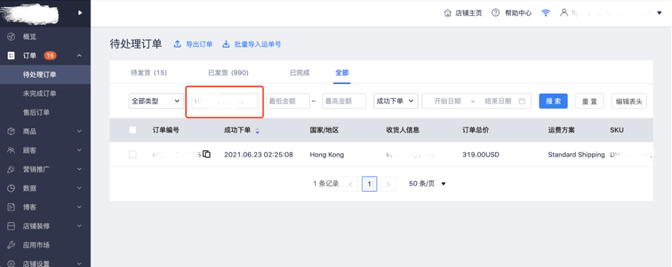
Task: Select the 全部 tab
Action: pos(342,73)
